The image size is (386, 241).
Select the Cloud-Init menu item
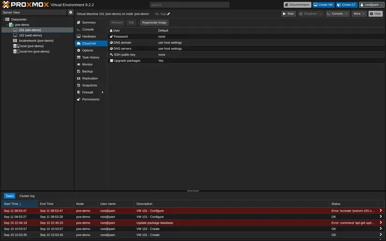point(91,43)
